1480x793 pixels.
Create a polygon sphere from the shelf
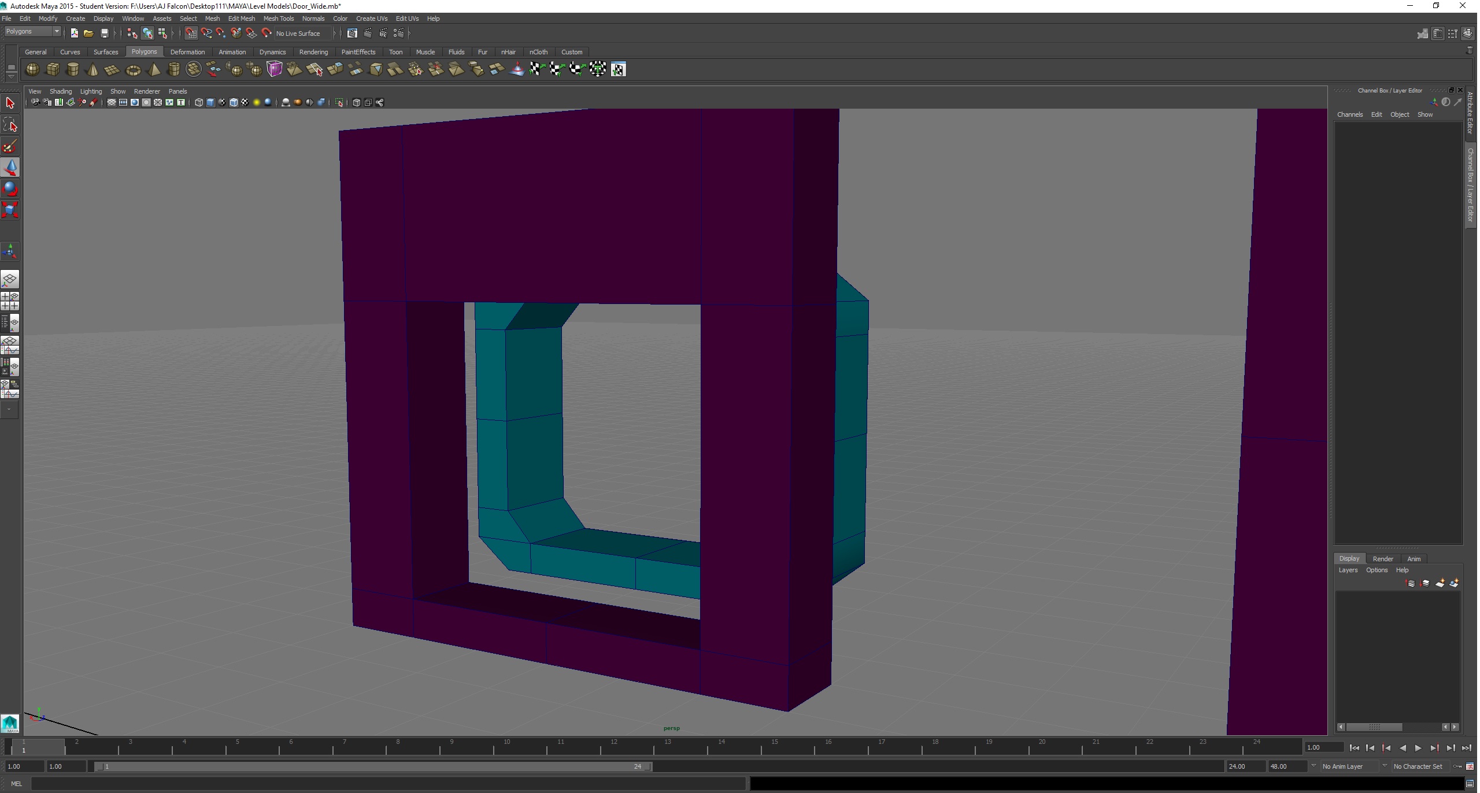33,69
